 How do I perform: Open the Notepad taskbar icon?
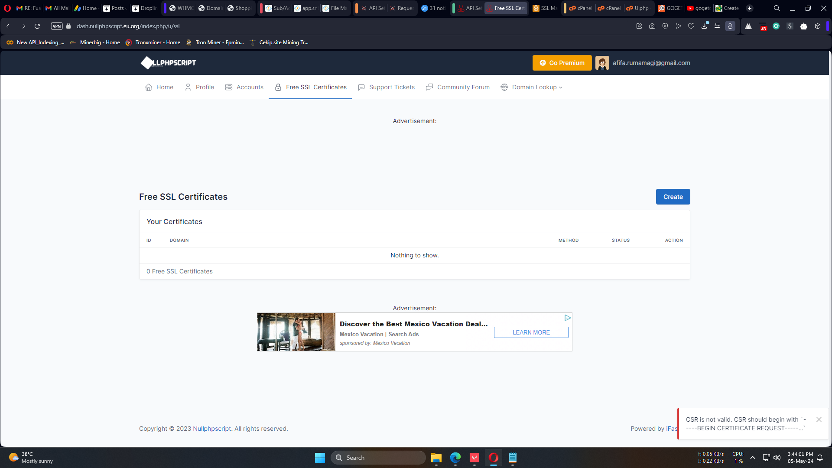[x=512, y=458]
